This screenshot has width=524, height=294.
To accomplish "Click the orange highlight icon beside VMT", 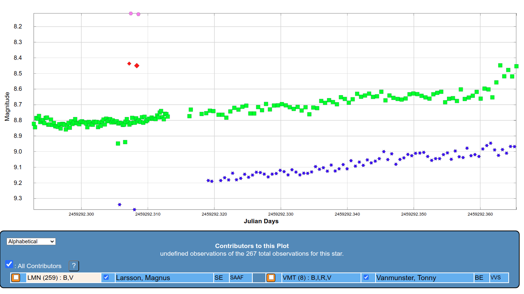I will coord(271,278).
